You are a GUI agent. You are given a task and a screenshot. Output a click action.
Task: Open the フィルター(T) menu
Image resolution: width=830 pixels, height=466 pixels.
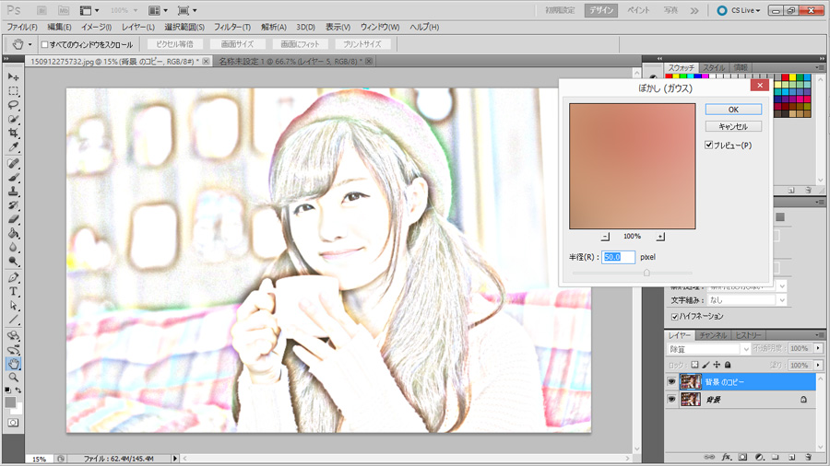(231, 27)
